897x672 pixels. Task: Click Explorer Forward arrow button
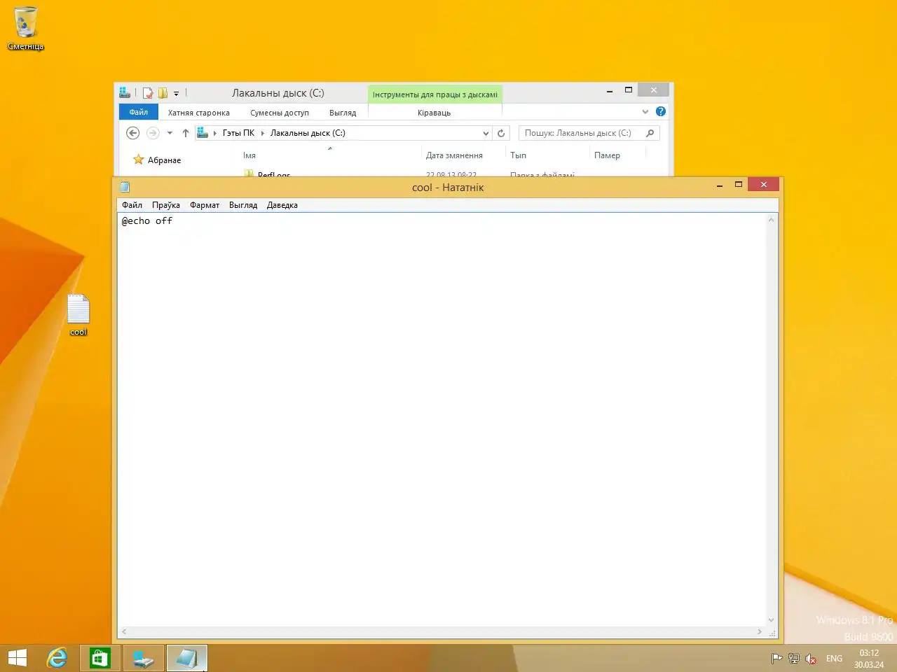[x=153, y=133]
